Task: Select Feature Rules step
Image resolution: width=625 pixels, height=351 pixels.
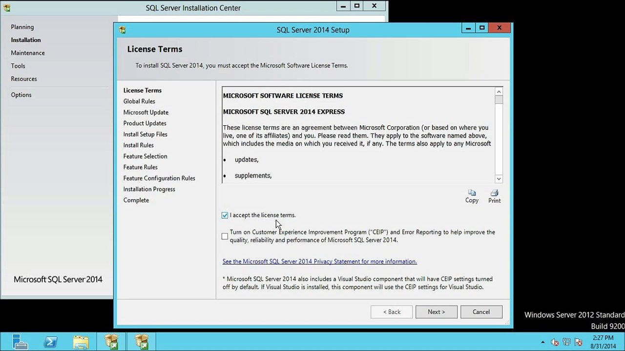Action: tap(141, 167)
